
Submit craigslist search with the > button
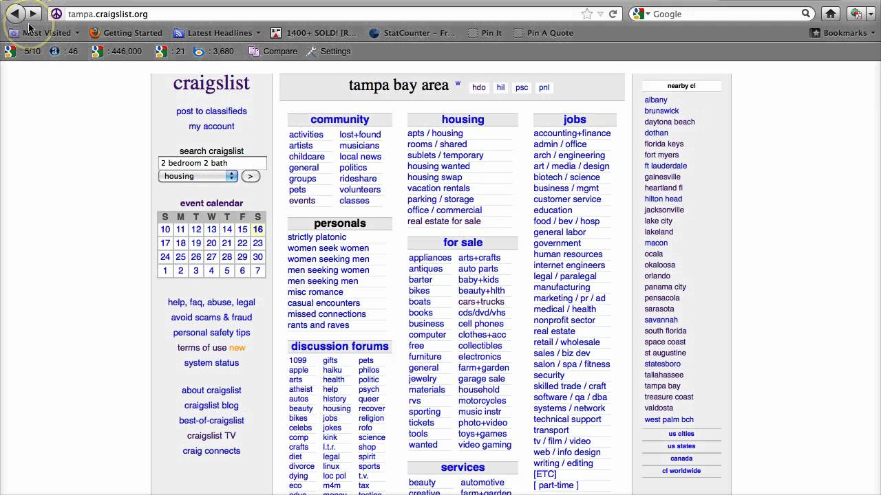pyautogui.click(x=251, y=176)
